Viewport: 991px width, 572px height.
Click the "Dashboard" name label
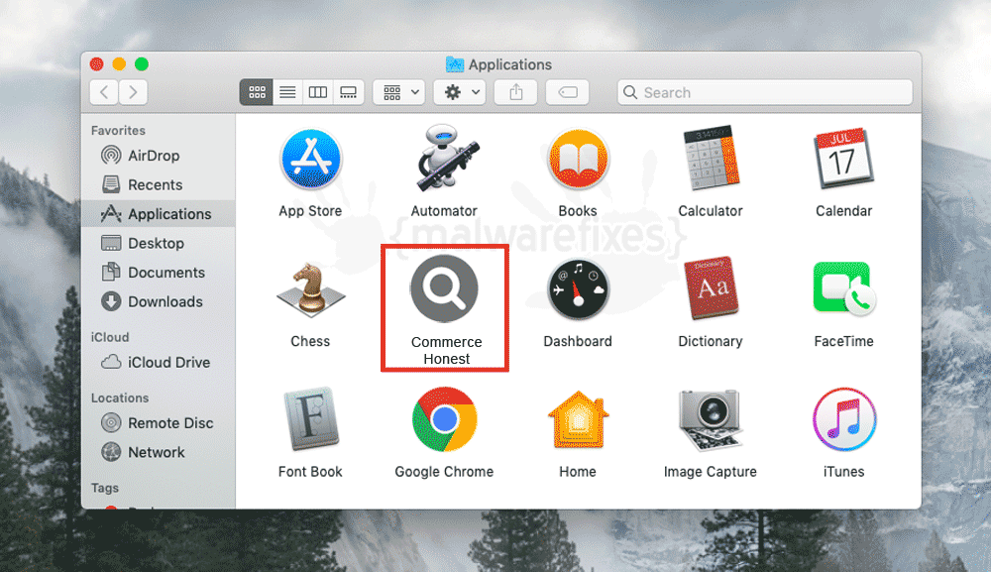(578, 341)
